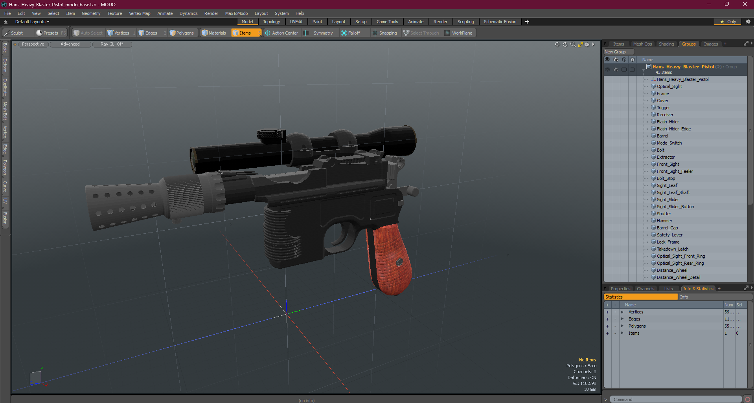The width and height of the screenshot is (754, 403).
Task: Click the viewport rotate icon
Action: coord(565,44)
